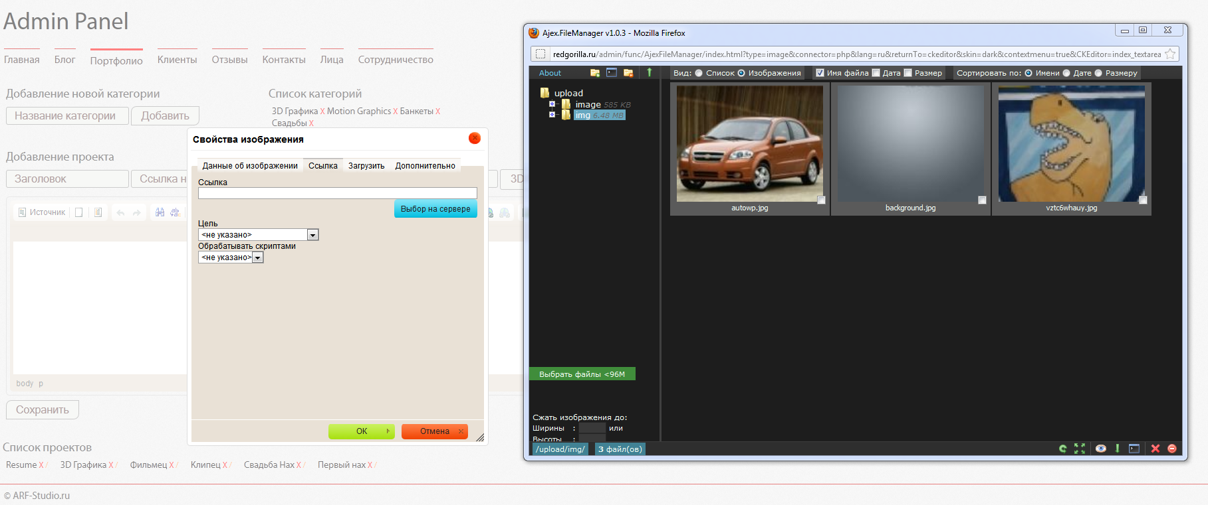This screenshot has width=1208, height=505.
Task: Tick the checkbox on vztc6whauy.jpg thumbnail
Action: [x=1143, y=200]
